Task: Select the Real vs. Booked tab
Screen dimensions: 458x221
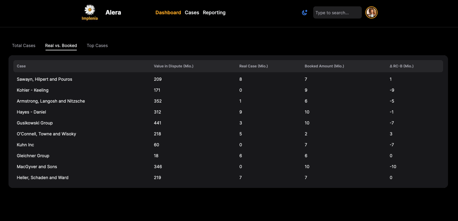Action: pyautogui.click(x=61, y=46)
